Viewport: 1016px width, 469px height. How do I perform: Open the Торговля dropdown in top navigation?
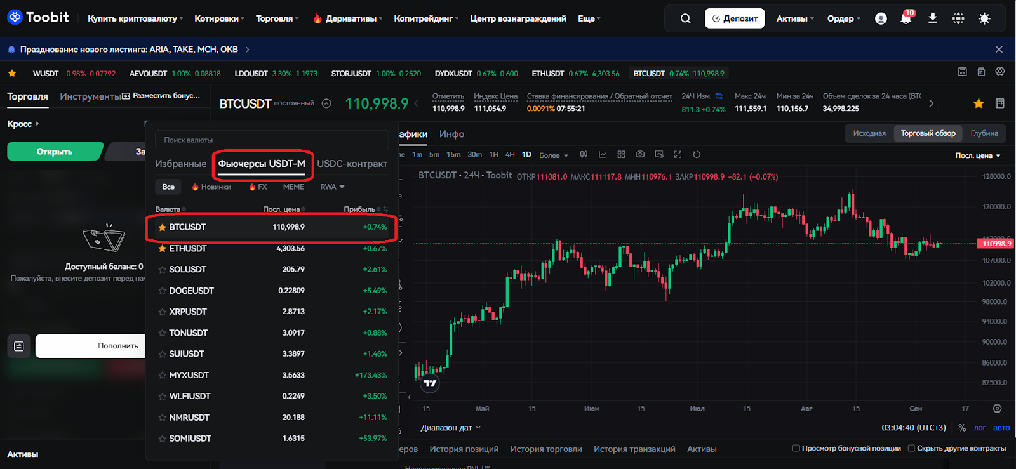[x=277, y=18]
